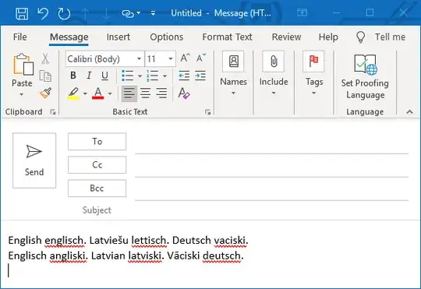This screenshot has height=289, width=421.
Task: Increase indent of paragraph
Action: [200, 76]
